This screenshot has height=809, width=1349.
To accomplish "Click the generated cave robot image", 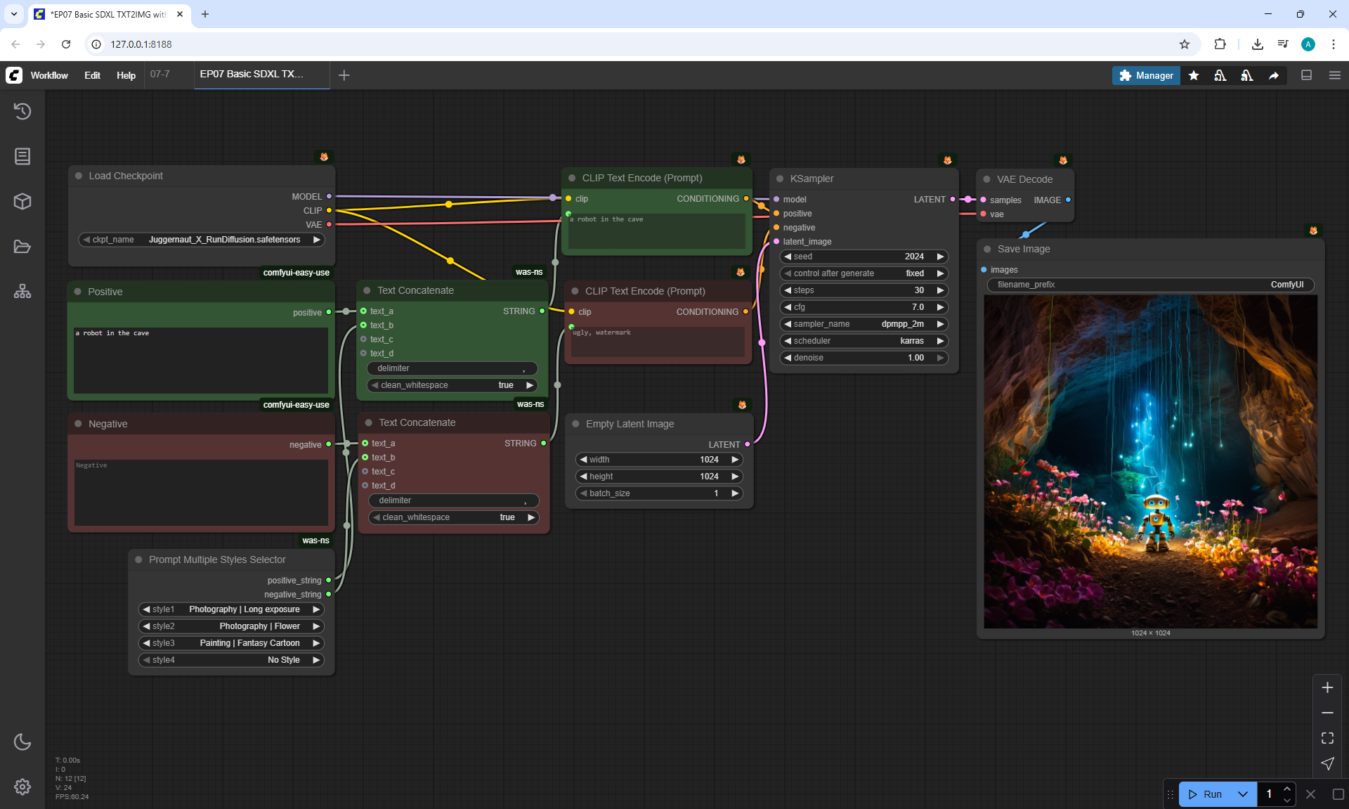I will click(1150, 461).
